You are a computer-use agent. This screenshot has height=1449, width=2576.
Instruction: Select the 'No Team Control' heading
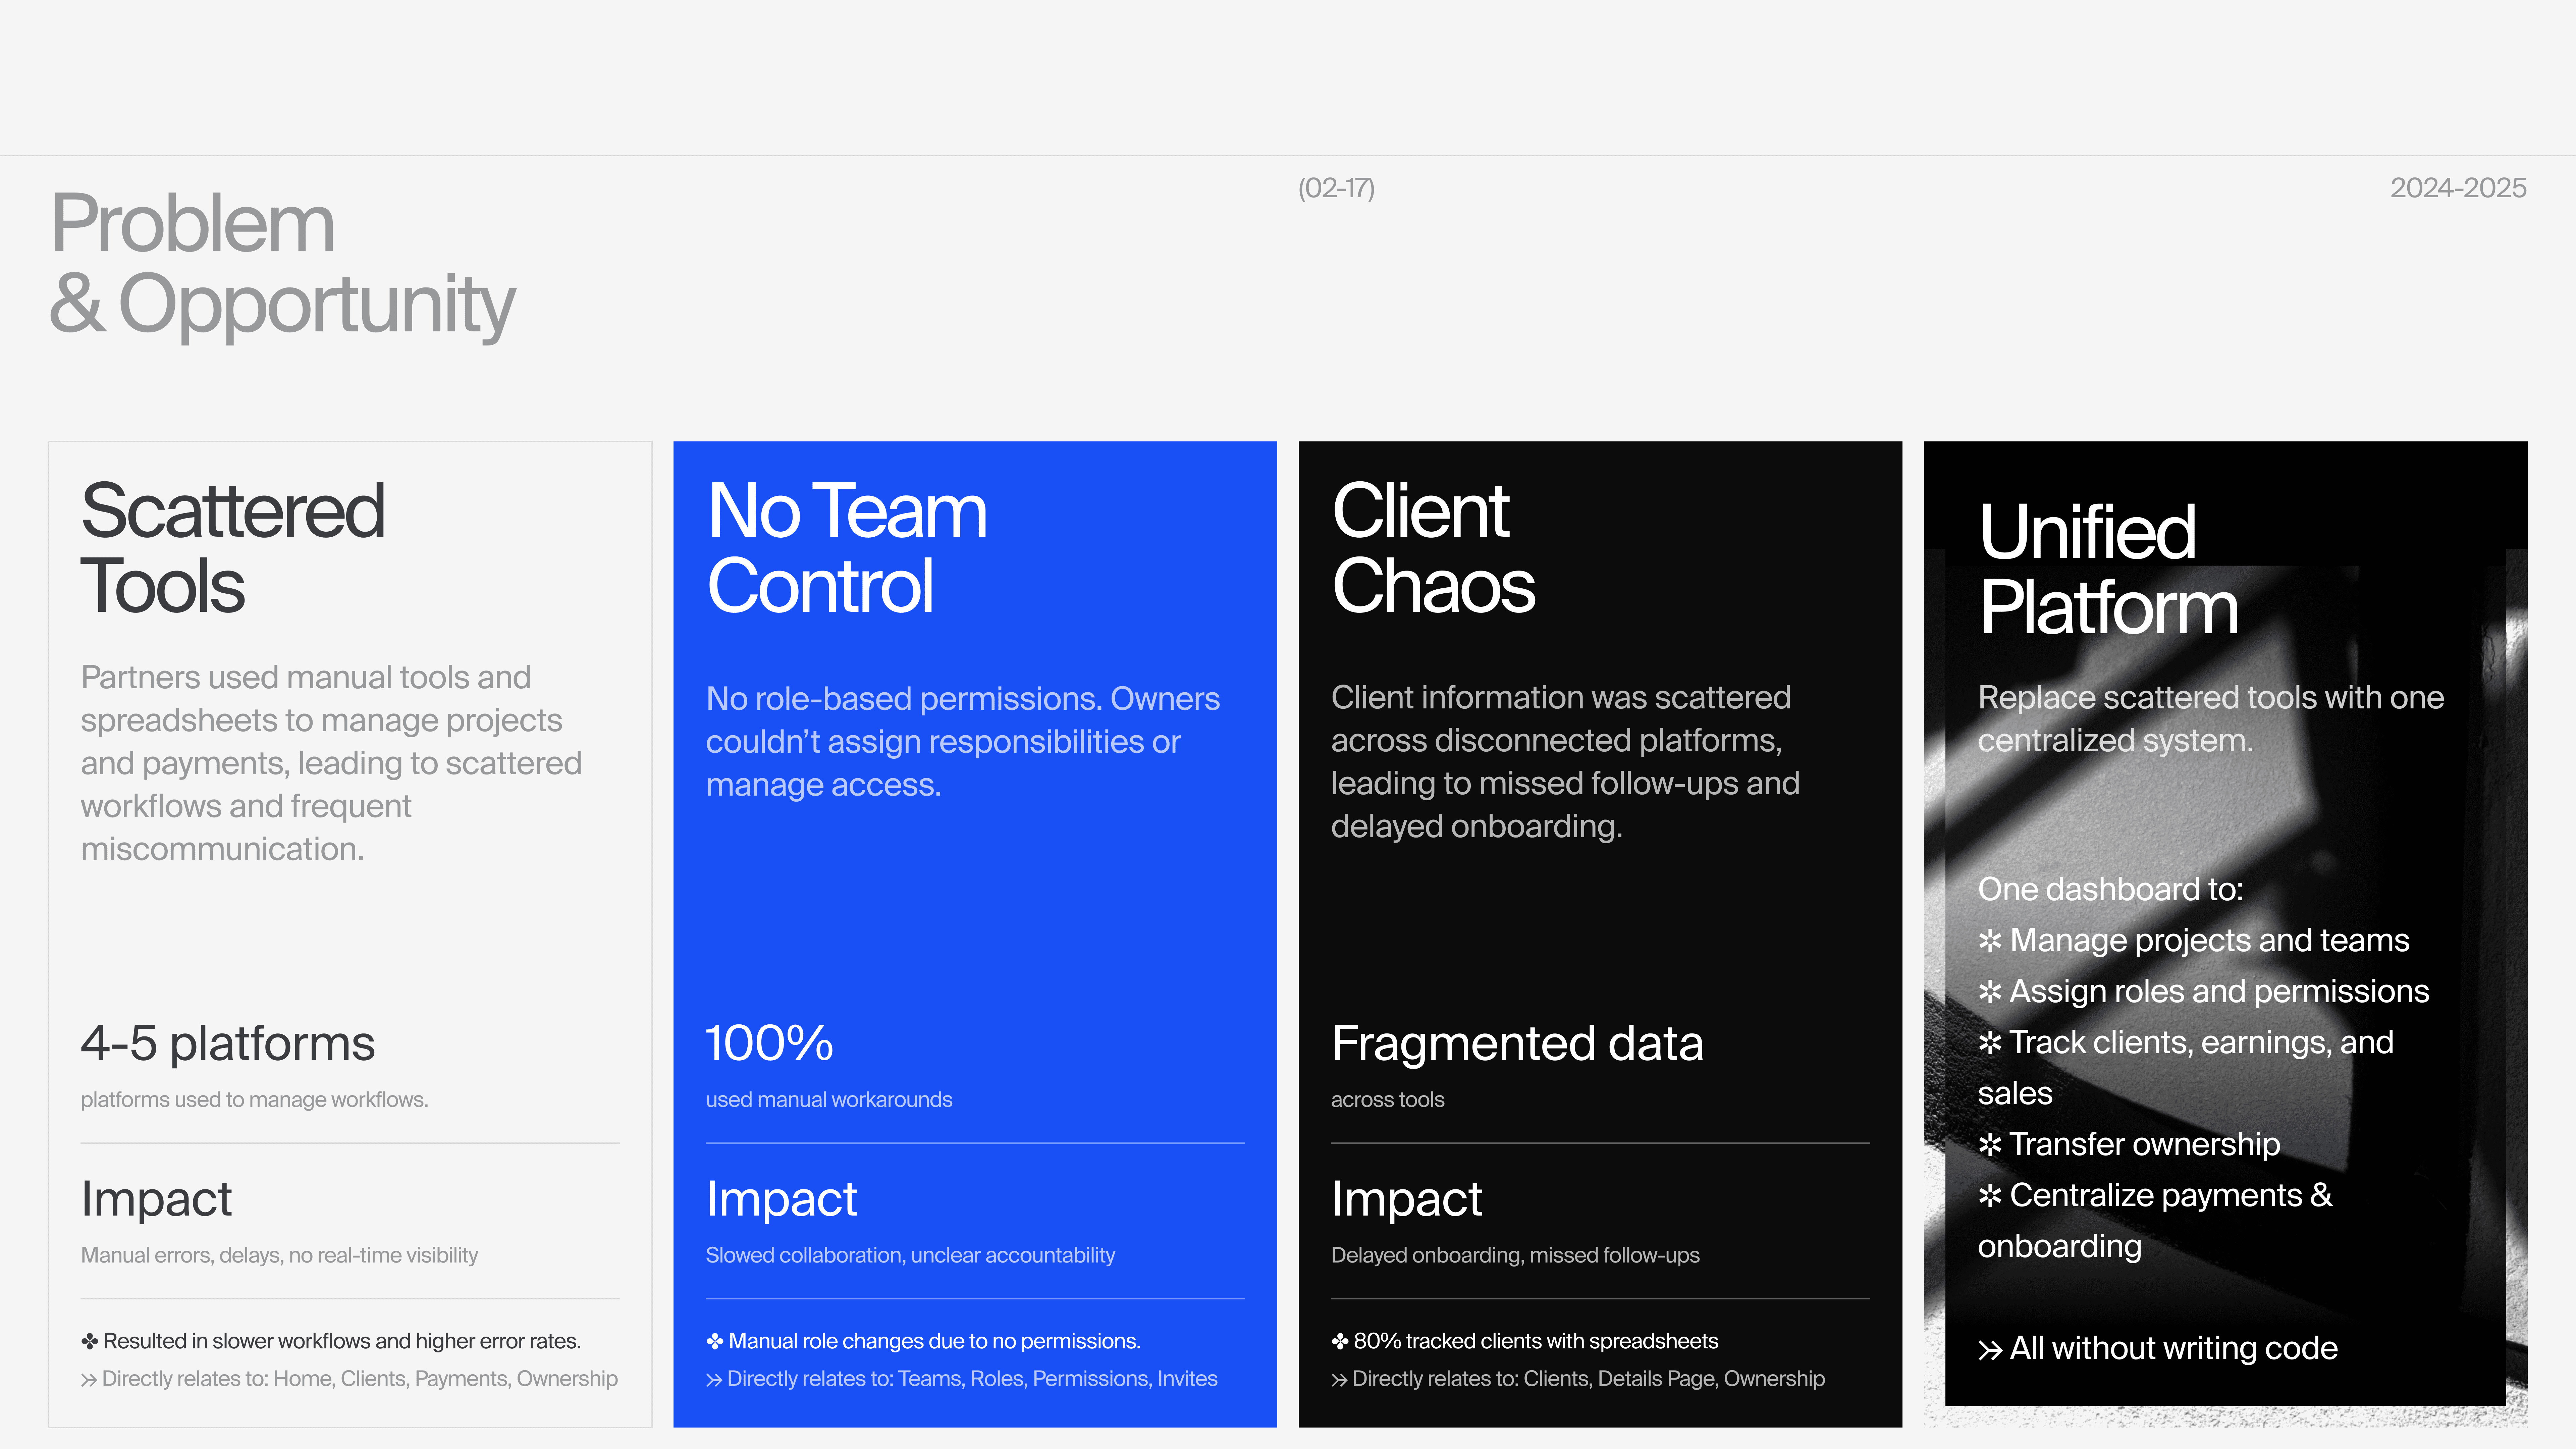(846, 548)
